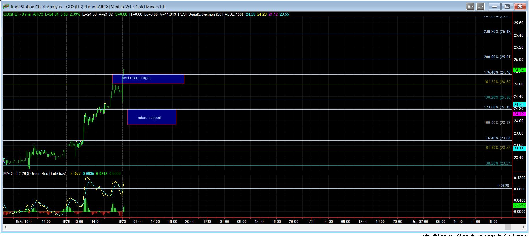Click the B=24.58 bid value
This screenshot has width=529, height=237.
tap(89, 14)
